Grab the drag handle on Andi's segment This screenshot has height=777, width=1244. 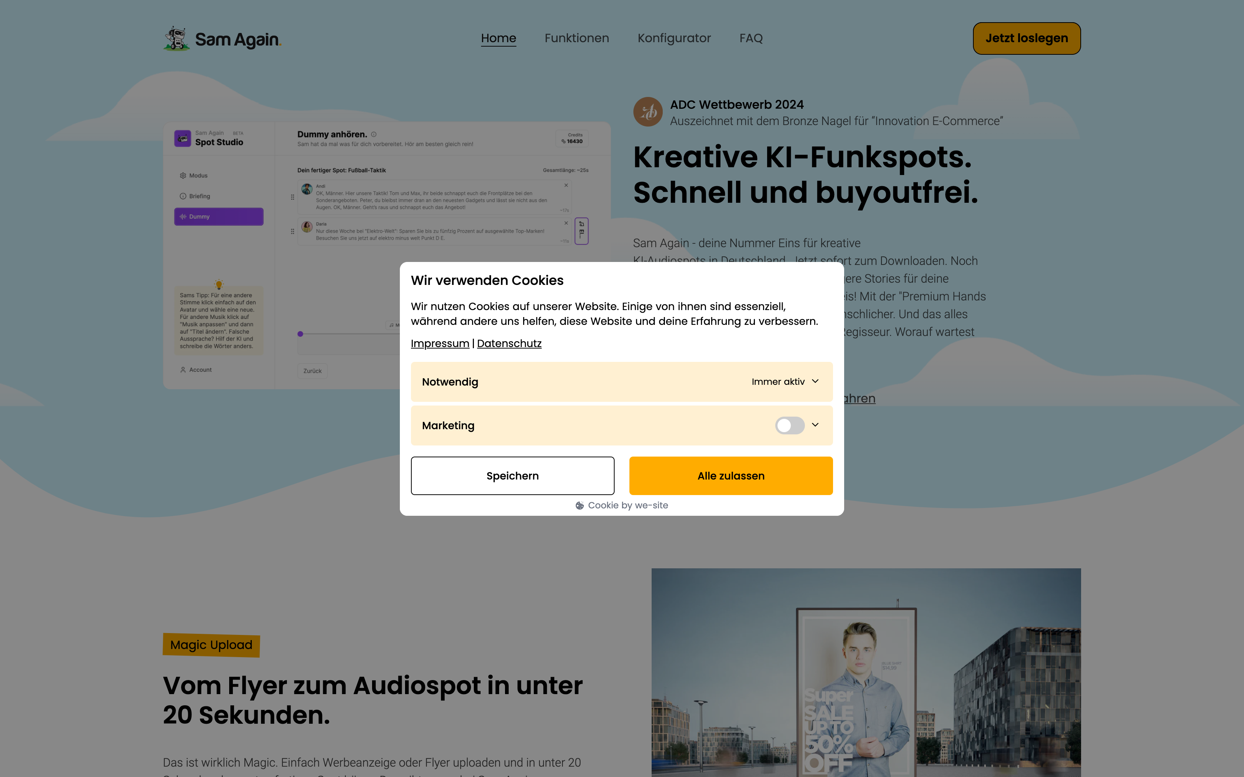point(292,197)
